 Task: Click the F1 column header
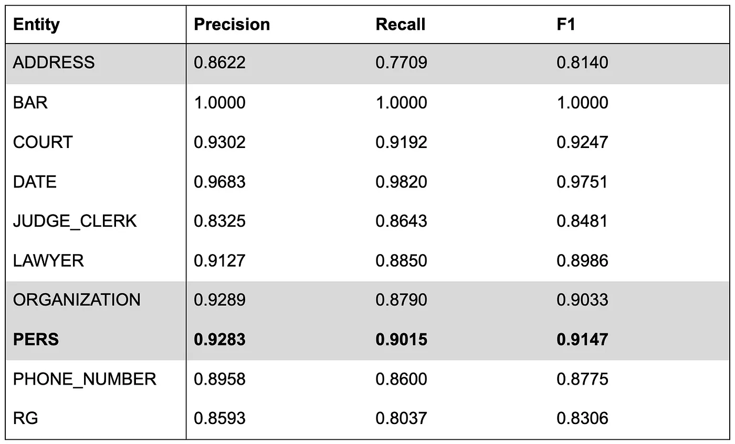565,25
